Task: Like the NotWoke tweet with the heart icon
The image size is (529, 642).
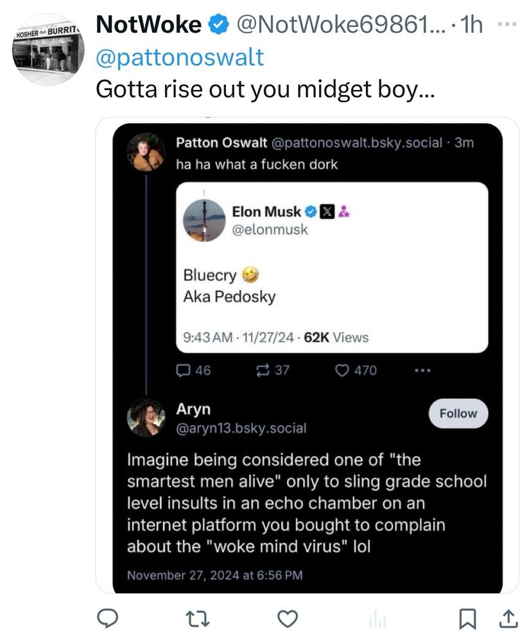Action: point(288,619)
